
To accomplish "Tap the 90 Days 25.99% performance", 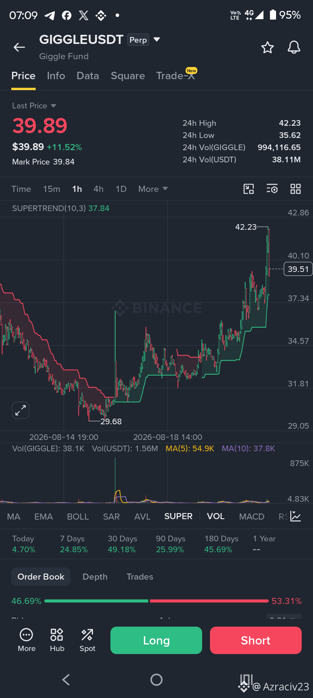I will (x=171, y=544).
